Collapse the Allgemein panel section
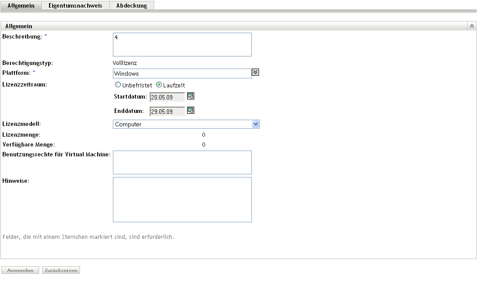Screen dimensions: 478x281 click(472, 26)
